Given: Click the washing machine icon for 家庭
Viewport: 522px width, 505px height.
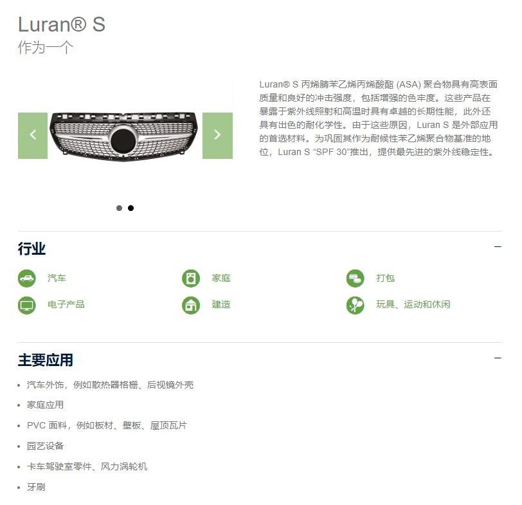Looking at the screenshot, I should click(x=191, y=278).
